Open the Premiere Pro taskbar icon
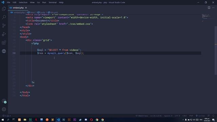Viewport: 217px width, 122px height. coord(75,120)
